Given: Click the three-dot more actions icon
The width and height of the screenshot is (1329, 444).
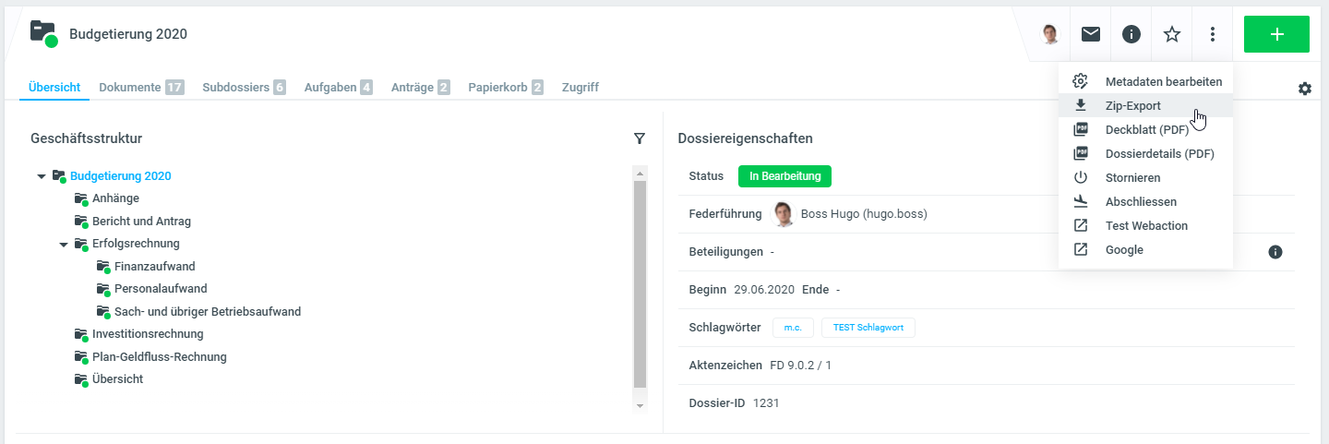Looking at the screenshot, I should pos(1213,34).
